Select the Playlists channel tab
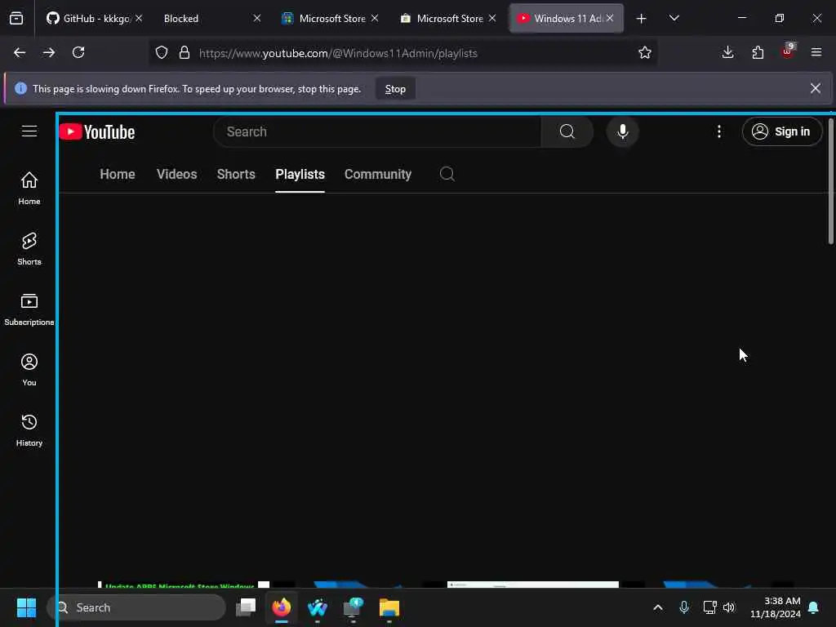The width and height of the screenshot is (836, 627). (300, 175)
